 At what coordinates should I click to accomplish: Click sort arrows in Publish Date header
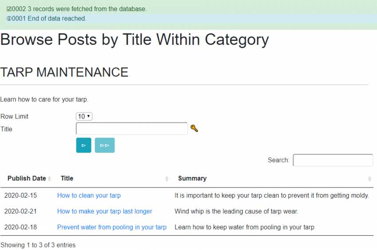point(50,179)
